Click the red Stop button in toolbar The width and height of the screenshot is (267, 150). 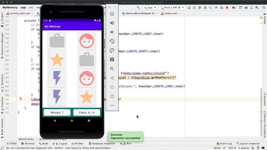click(227, 7)
